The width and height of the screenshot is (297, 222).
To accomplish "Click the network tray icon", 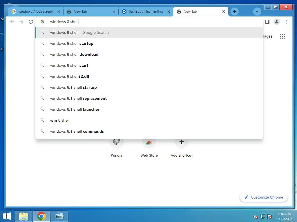I will (x=263, y=217).
